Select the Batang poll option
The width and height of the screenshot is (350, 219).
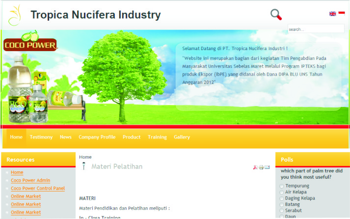click(282, 204)
